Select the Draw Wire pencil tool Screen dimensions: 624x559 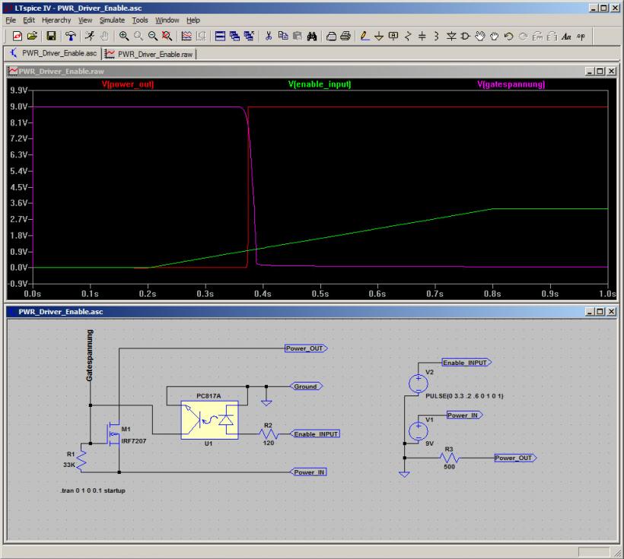(x=366, y=36)
